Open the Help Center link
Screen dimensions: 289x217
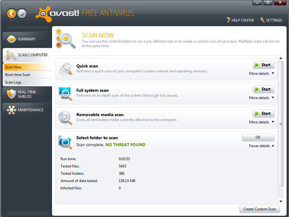pyautogui.click(x=240, y=20)
